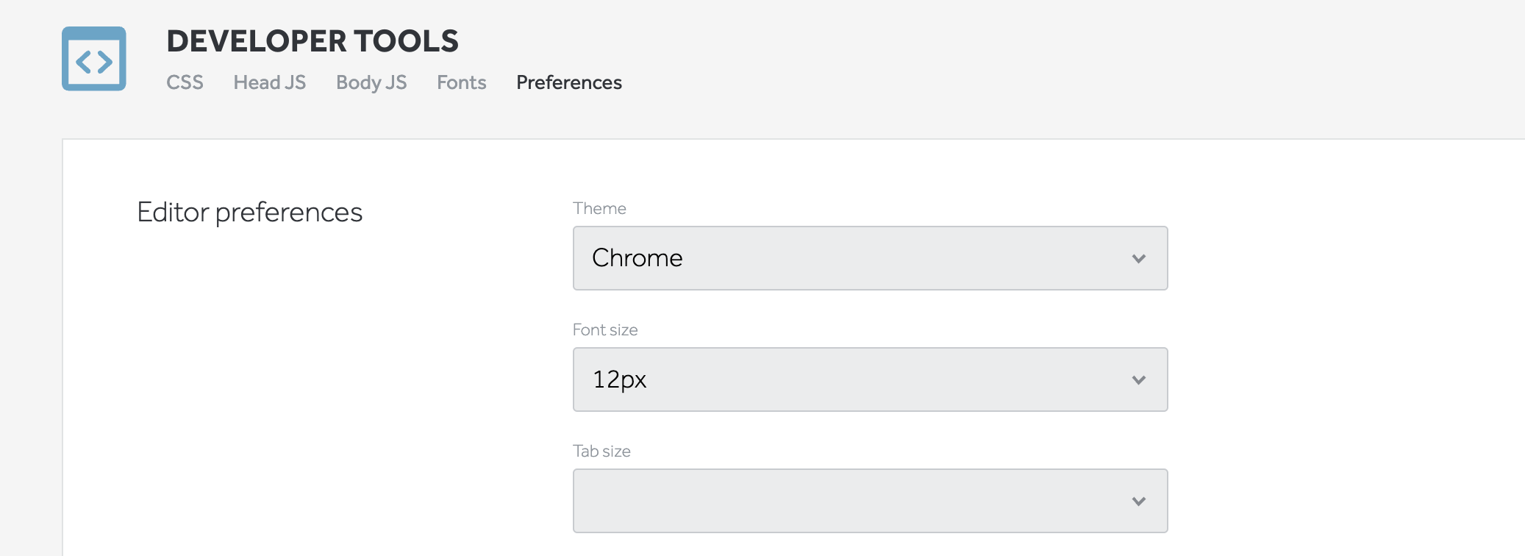
Task: Click the Theme field label
Action: [599, 209]
